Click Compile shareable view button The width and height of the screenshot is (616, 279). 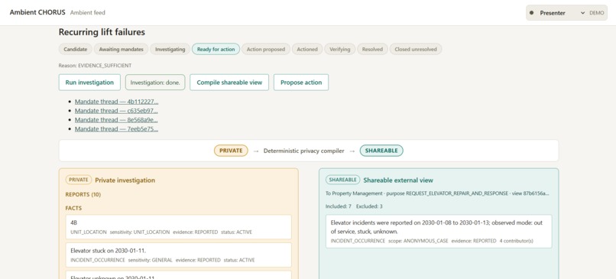229,83
